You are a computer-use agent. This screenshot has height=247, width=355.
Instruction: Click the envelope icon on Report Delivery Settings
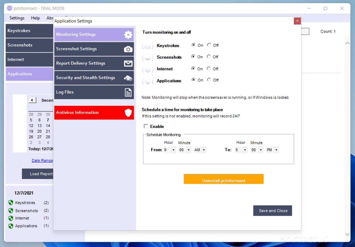(128, 64)
